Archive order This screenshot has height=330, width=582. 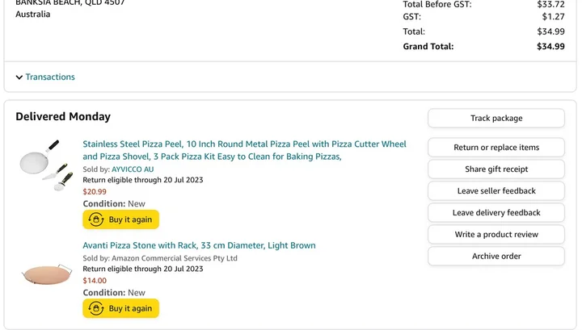496,257
